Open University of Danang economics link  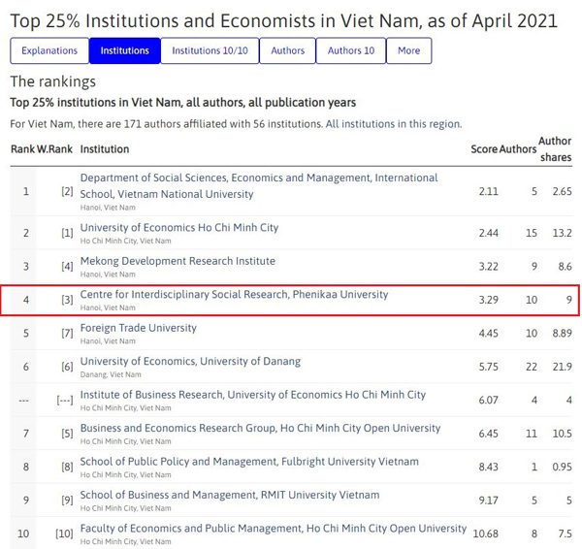pos(188,362)
